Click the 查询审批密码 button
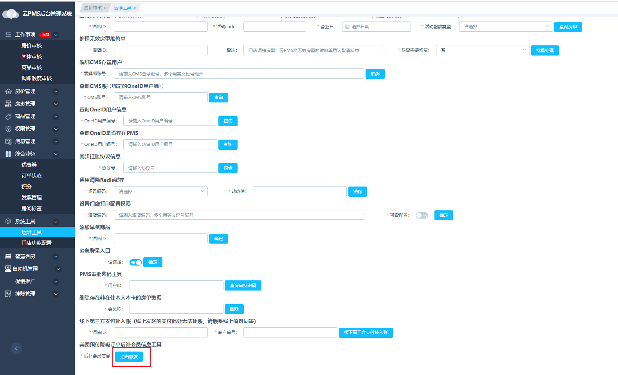The height and width of the screenshot is (375, 618). click(x=243, y=285)
